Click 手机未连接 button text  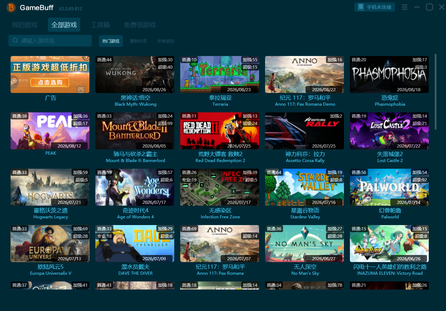coord(379,7)
